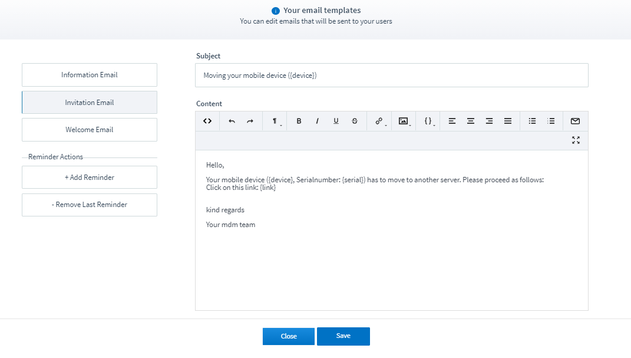The image size is (631, 358).
Task: Click in the email content body
Action: [392, 230]
